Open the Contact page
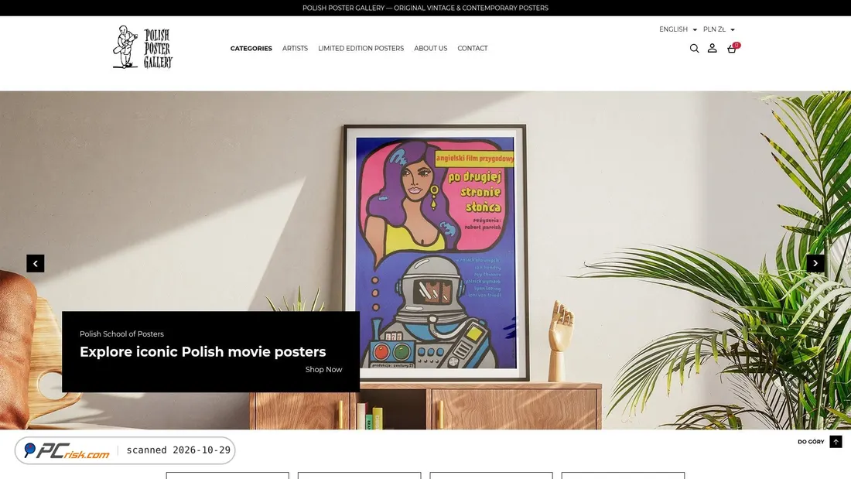The height and width of the screenshot is (479, 851). 472,48
